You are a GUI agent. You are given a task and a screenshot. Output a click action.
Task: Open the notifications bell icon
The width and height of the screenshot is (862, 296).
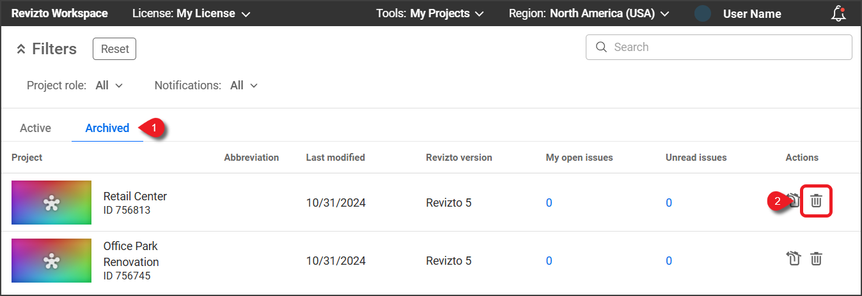pyautogui.click(x=838, y=13)
